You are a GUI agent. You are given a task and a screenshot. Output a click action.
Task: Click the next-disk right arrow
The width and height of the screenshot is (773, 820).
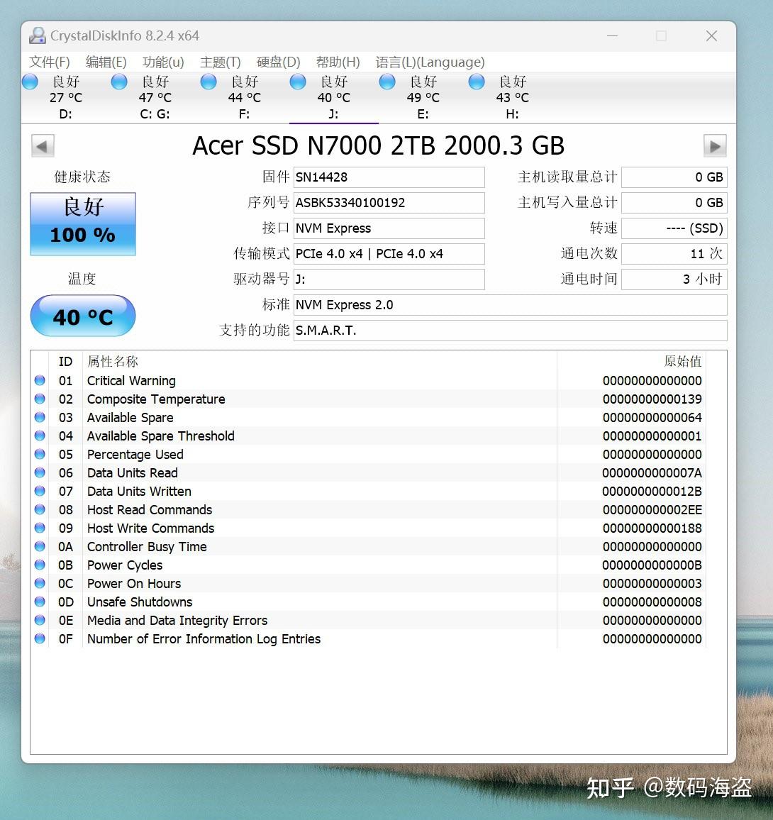715,145
